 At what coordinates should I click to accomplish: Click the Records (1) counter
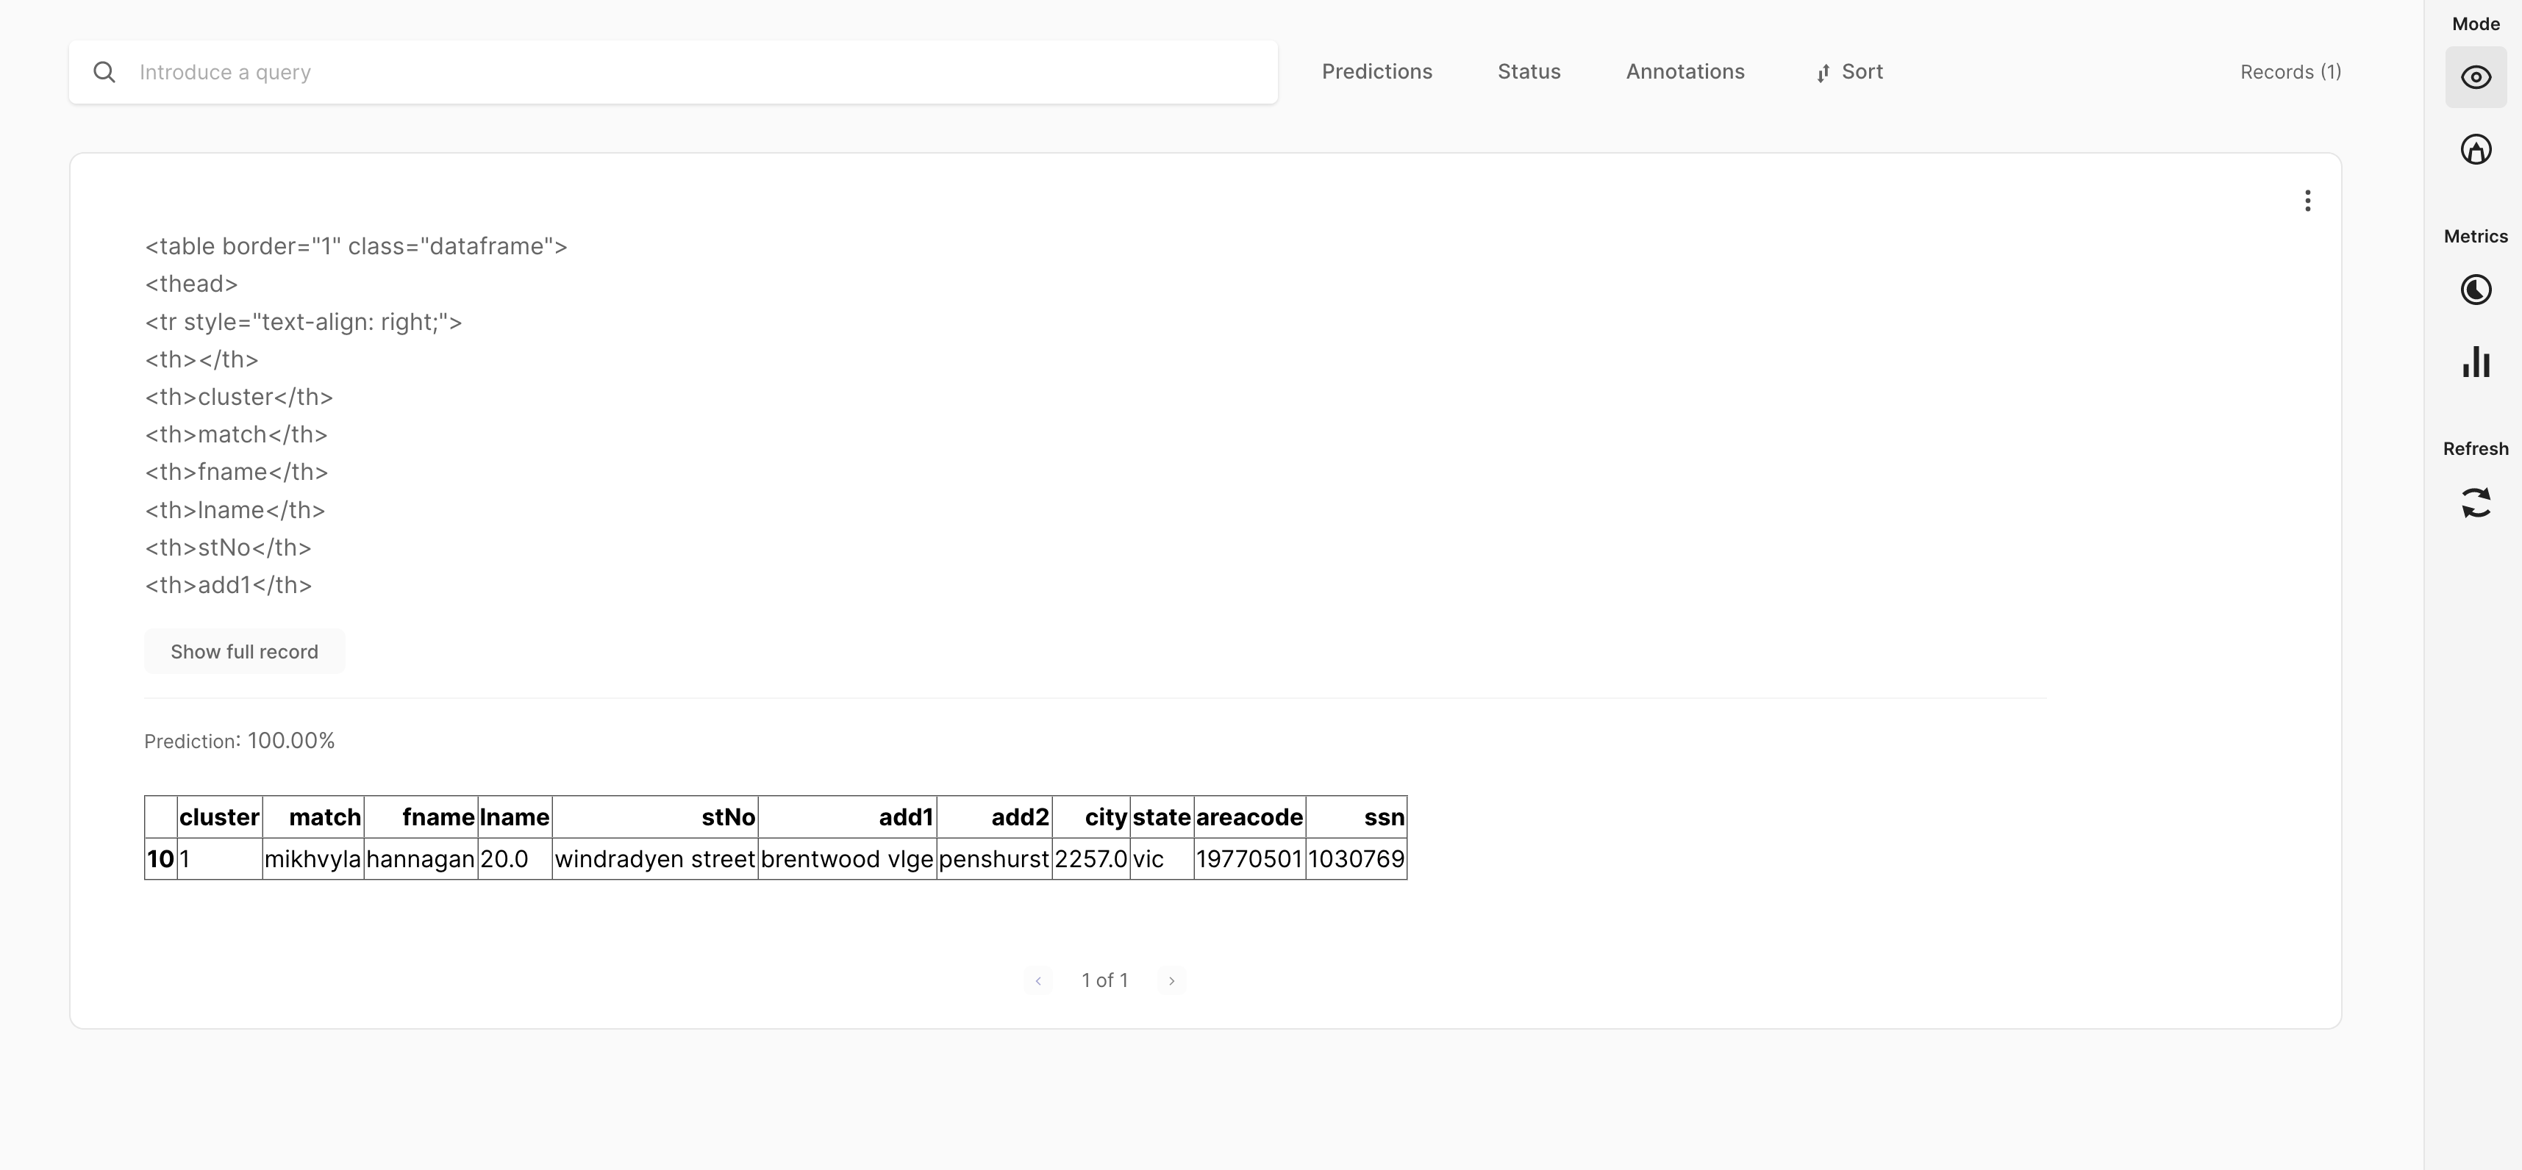point(2290,71)
